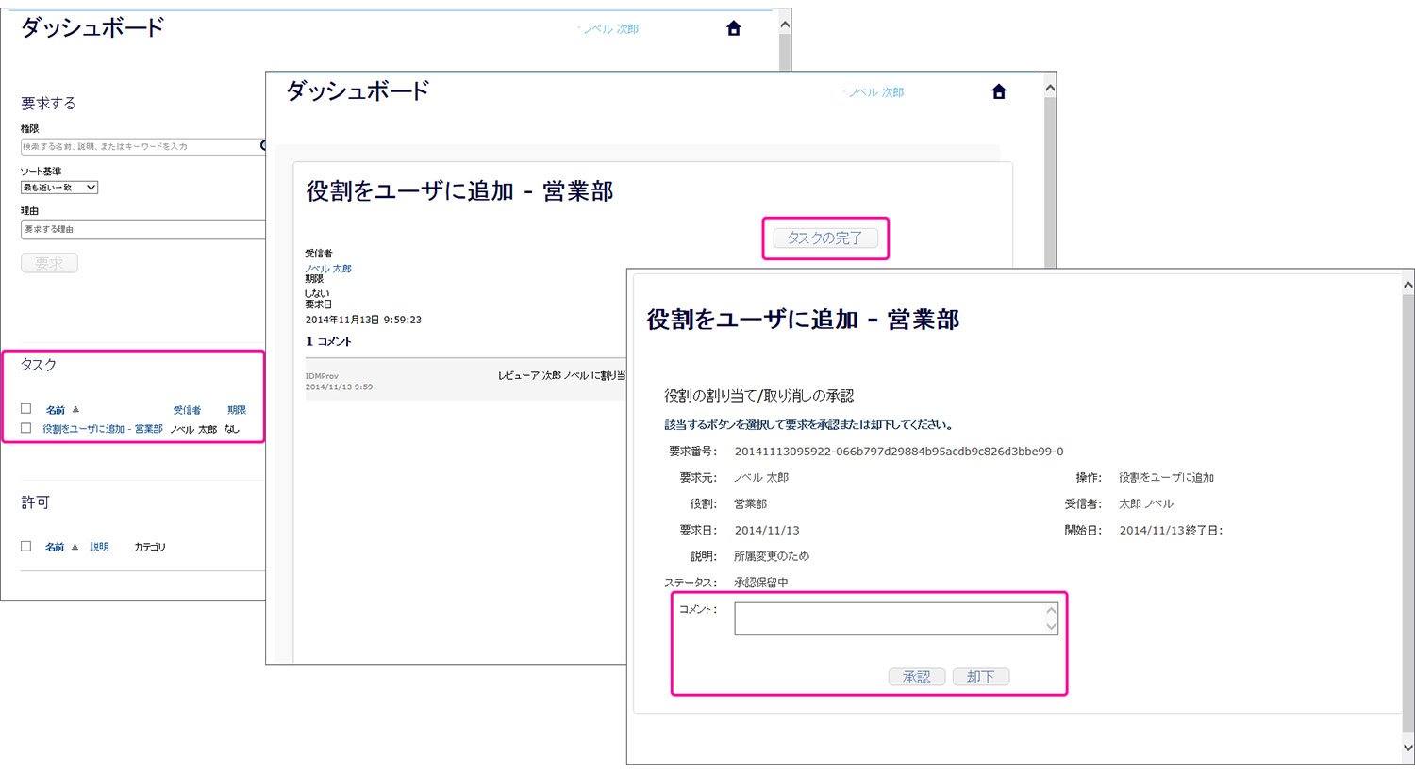Image resolution: width=1415 pixels, height=773 pixels.
Task: Click the 承認 button
Action: 916,677
